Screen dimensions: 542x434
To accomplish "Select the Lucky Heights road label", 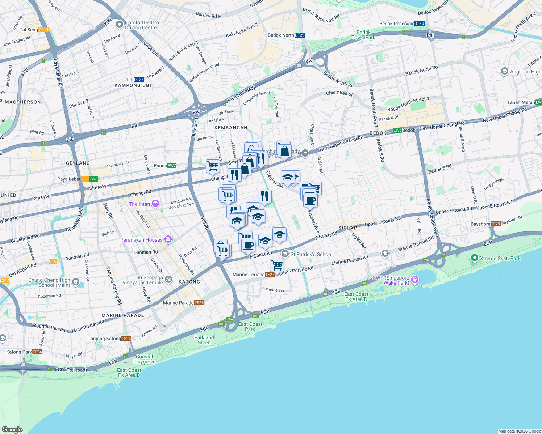I will pyautogui.click(x=495, y=184).
